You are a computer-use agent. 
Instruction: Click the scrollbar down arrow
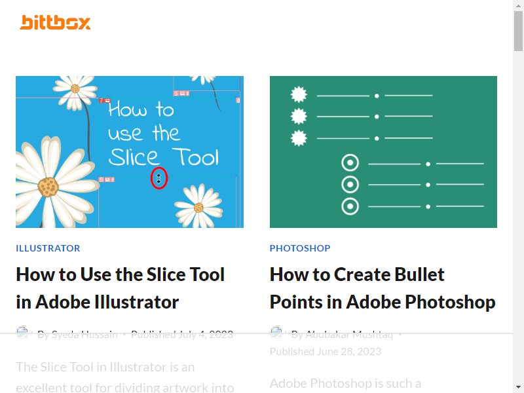(518, 388)
